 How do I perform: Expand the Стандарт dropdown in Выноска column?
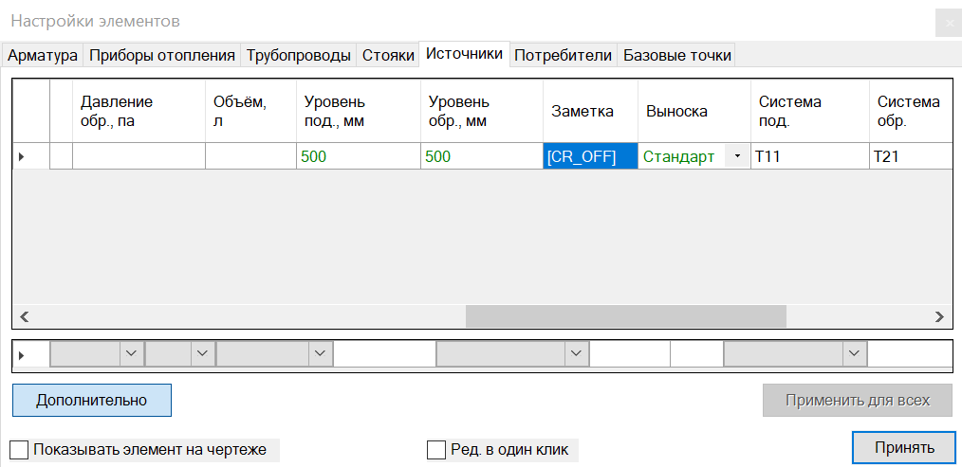click(x=737, y=156)
